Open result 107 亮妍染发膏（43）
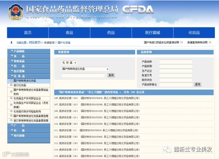 click(97, 105)
